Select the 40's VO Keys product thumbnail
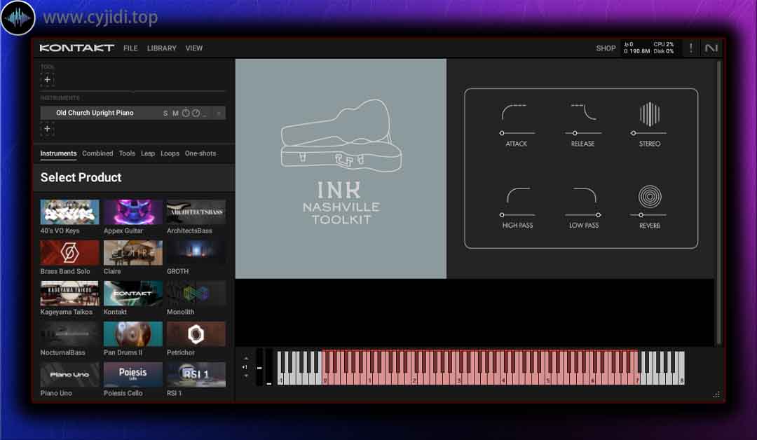The height and width of the screenshot is (440, 757). 70,212
